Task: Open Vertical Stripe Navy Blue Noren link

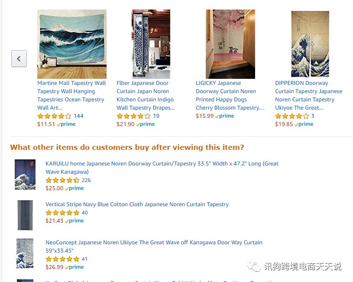Action: point(137,204)
